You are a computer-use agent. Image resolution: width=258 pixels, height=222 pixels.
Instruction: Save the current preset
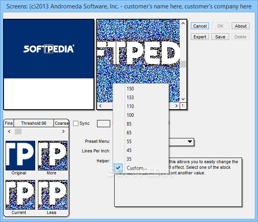220,37
